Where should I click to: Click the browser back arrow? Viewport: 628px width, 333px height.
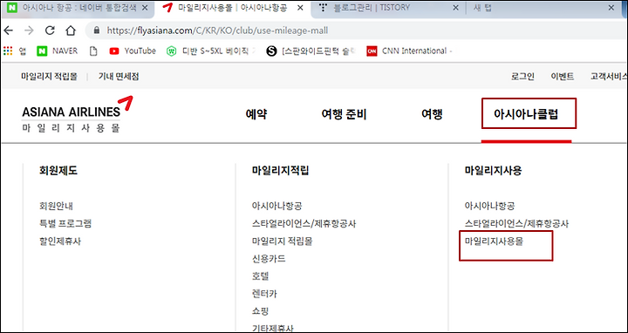pos(8,31)
